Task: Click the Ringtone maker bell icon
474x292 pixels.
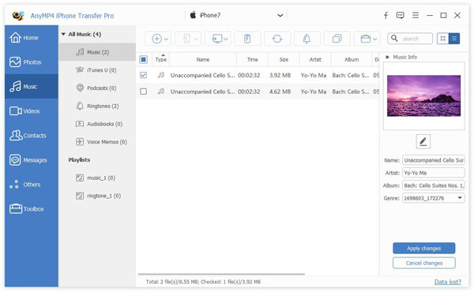Action: pyautogui.click(x=307, y=39)
